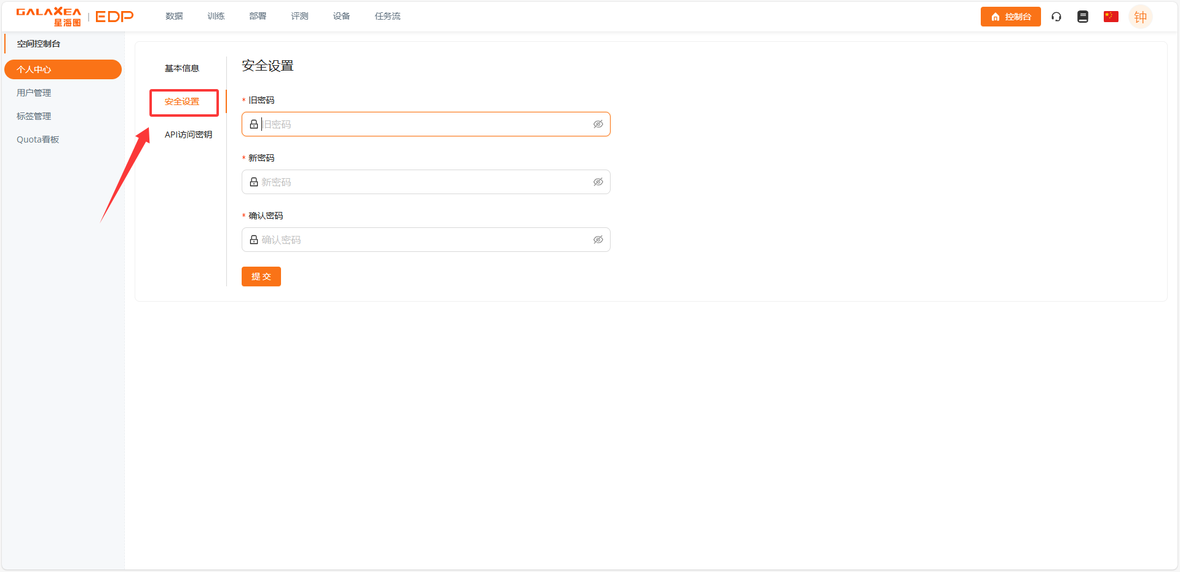
Task: Toggle confirm password visibility
Action: pyautogui.click(x=598, y=240)
